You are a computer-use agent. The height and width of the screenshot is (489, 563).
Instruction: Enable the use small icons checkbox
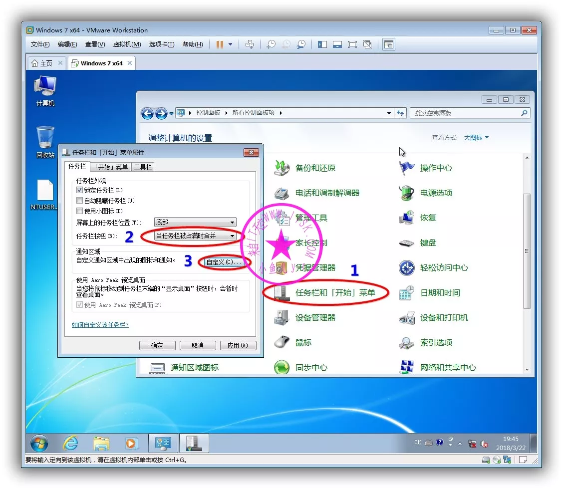79,211
